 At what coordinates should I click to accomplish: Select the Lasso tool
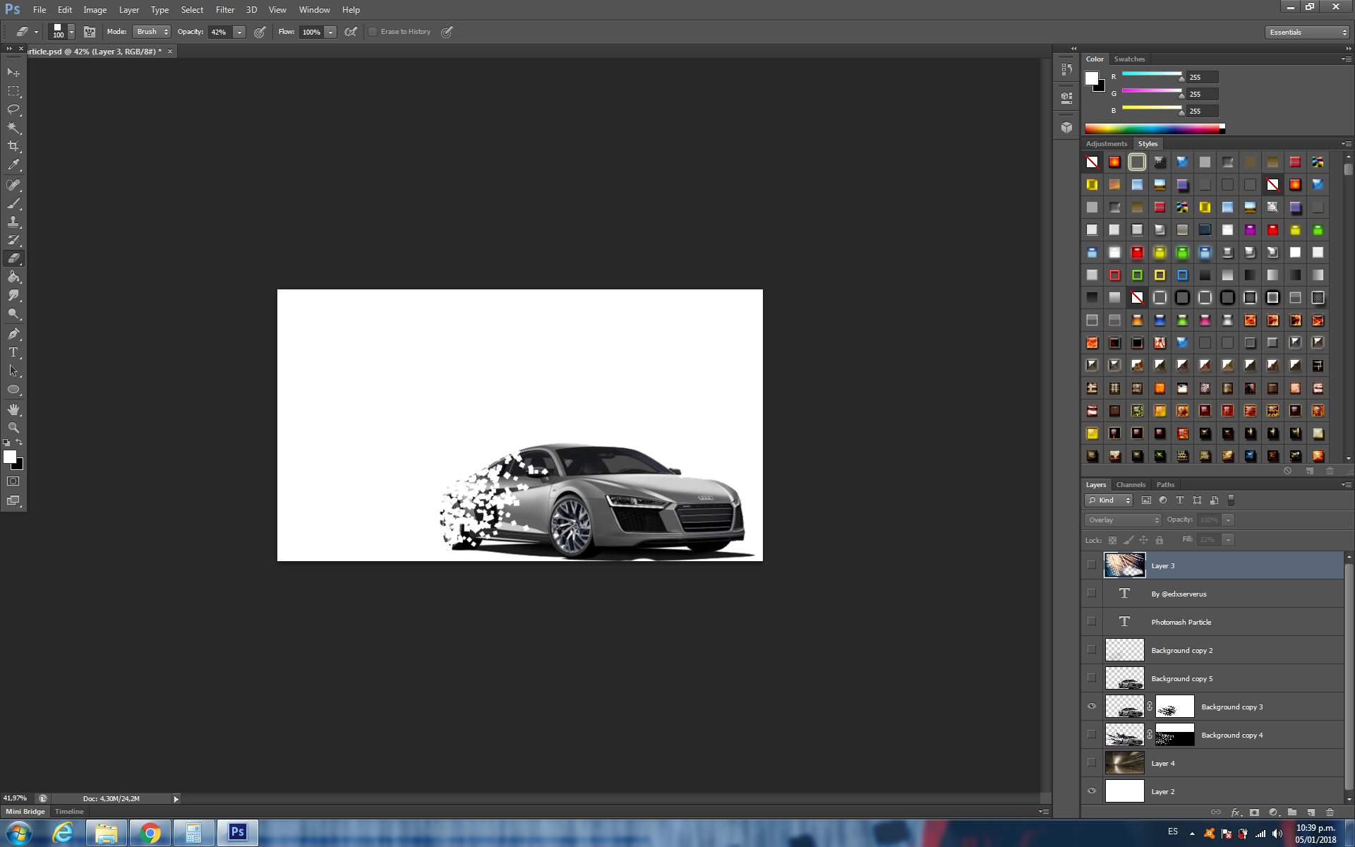tap(13, 109)
